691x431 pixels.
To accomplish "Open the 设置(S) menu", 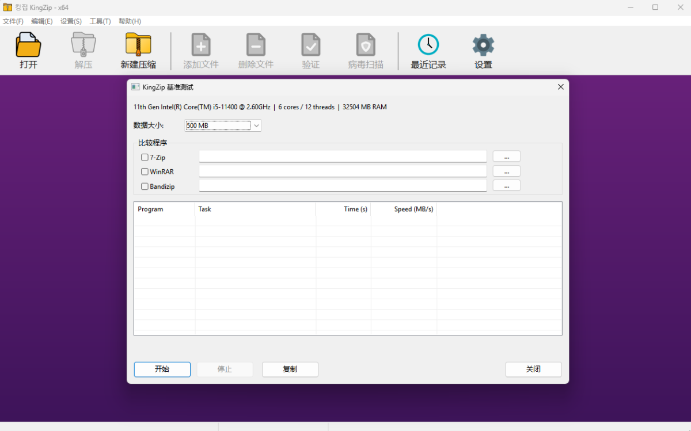I will pos(71,21).
